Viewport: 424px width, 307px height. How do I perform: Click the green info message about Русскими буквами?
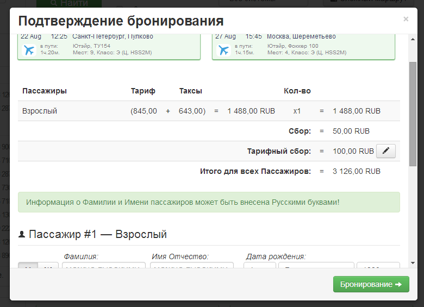point(209,202)
